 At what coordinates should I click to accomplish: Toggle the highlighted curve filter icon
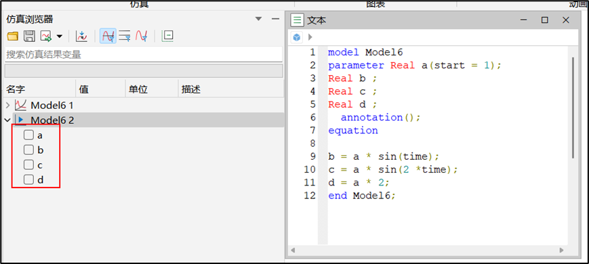108,36
